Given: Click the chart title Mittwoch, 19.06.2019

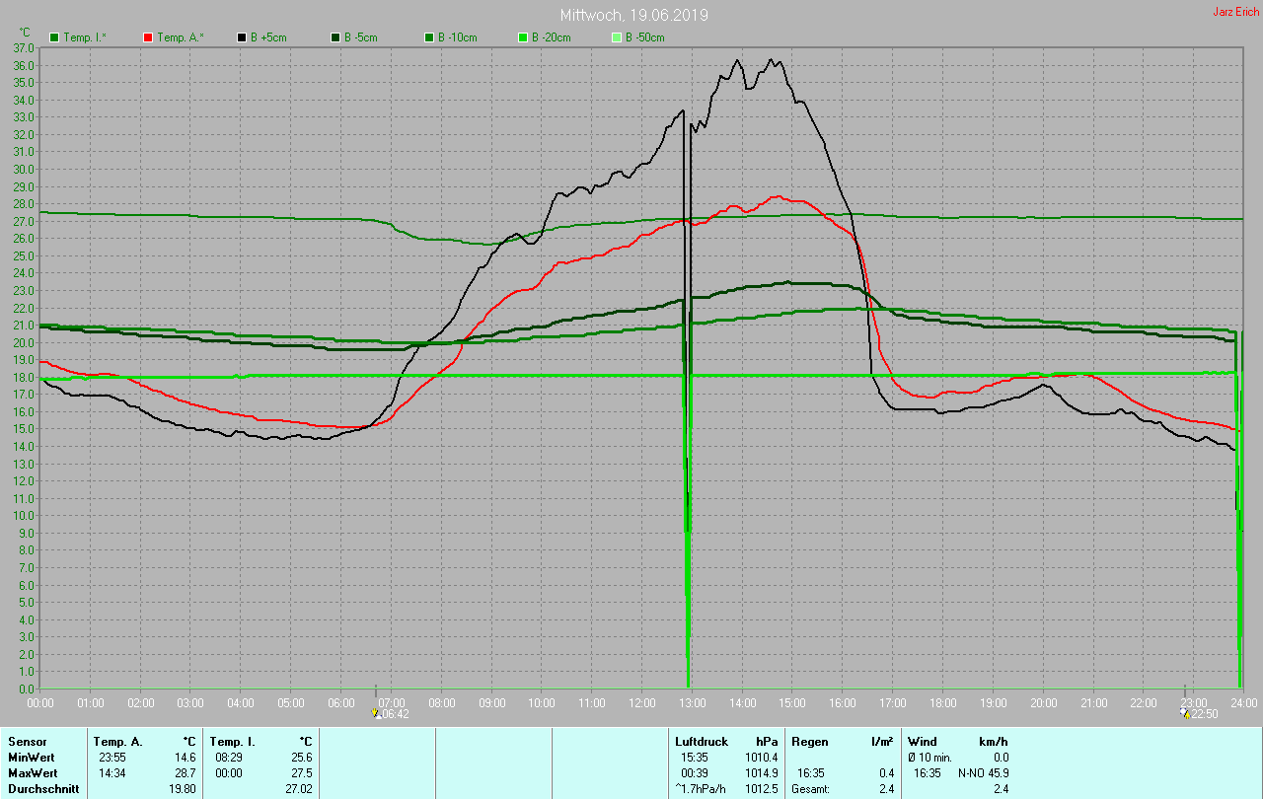Looking at the screenshot, I should pyautogui.click(x=633, y=16).
